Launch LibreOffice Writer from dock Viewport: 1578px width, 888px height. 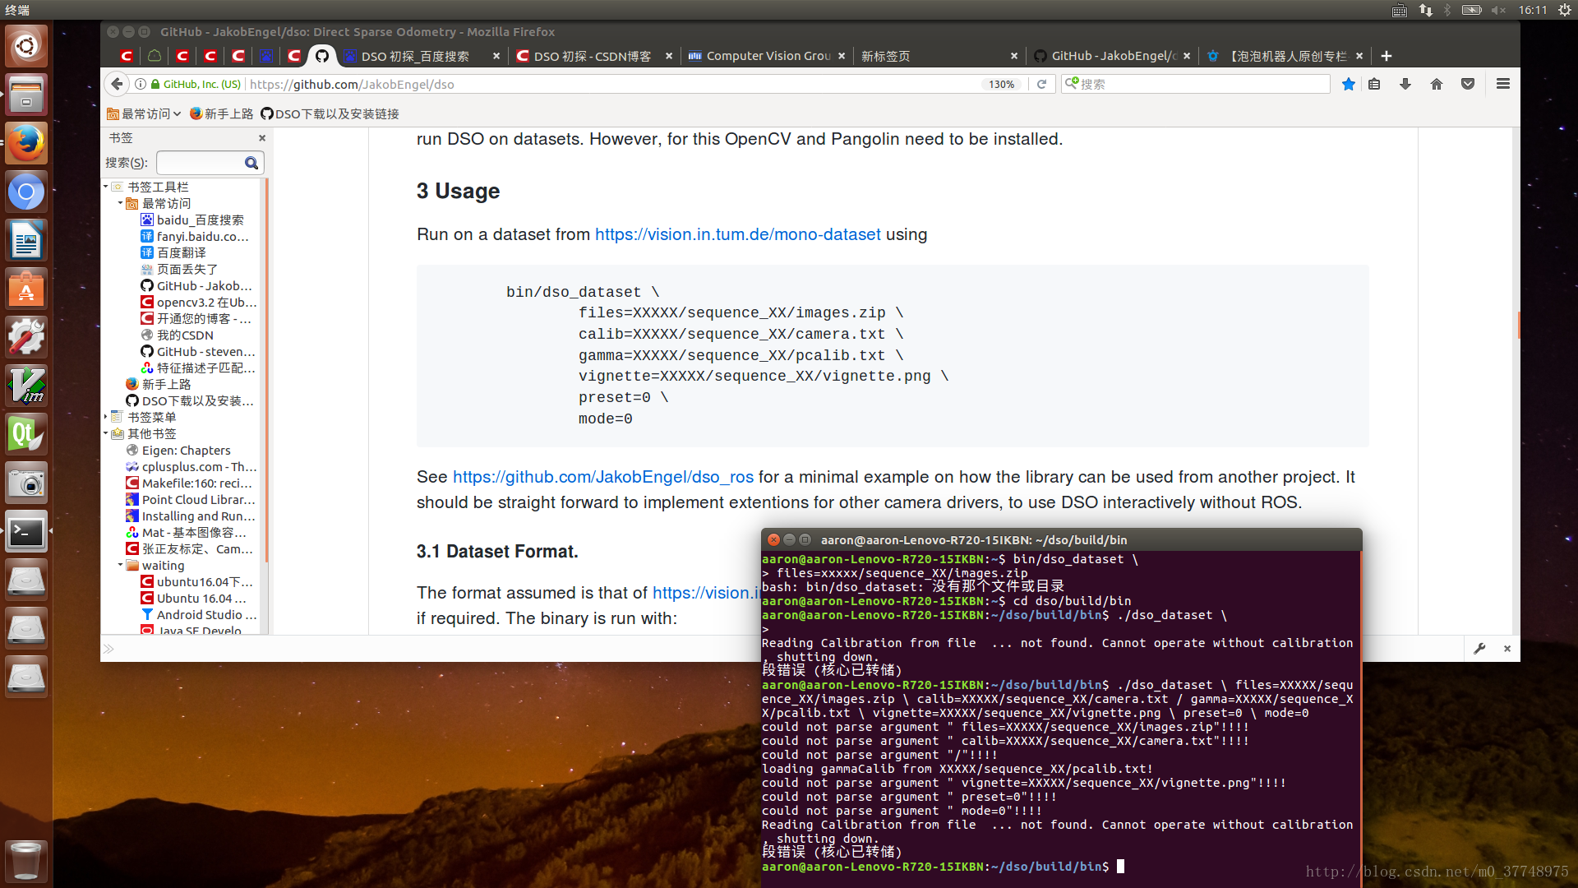(26, 241)
